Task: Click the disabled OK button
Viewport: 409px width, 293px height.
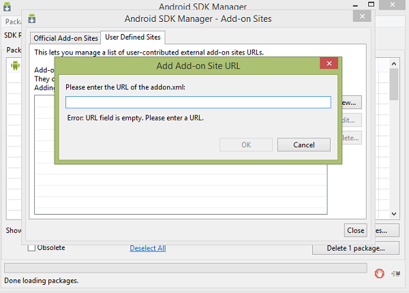Action: 246,144
